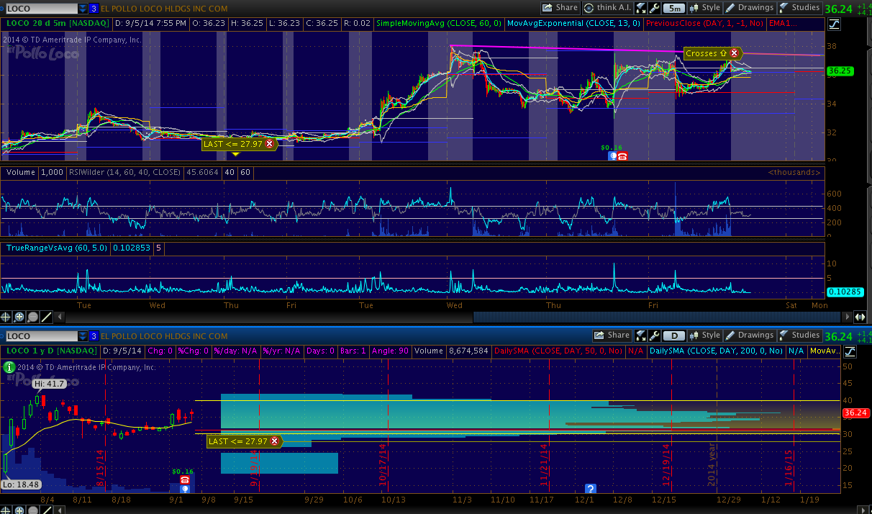This screenshot has height=514, width=872.
Task: Toggle the upper chart price-axis scale icon
Action: pyautogui.click(x=835, y=24)
